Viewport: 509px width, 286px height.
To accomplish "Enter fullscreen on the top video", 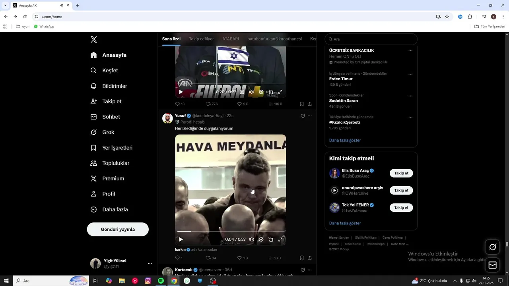I will tap(280, 92).
